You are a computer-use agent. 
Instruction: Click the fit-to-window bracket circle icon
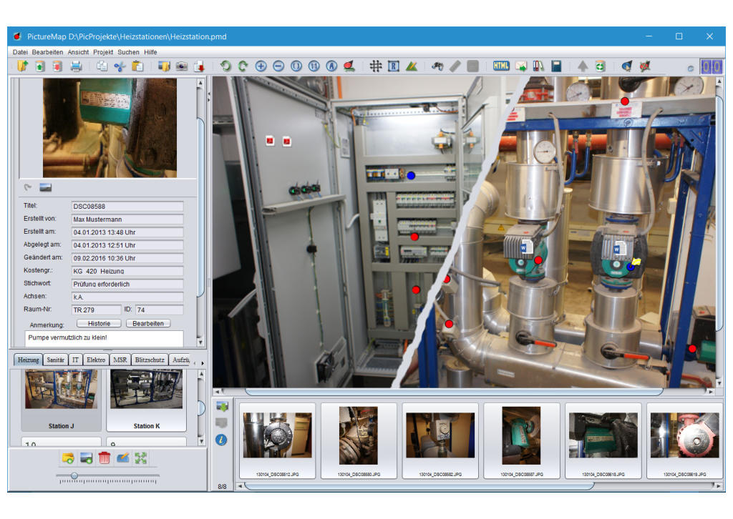coord(296,66)
